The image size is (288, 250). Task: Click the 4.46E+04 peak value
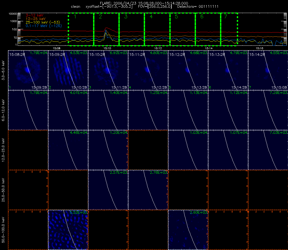tap(79, 132)
